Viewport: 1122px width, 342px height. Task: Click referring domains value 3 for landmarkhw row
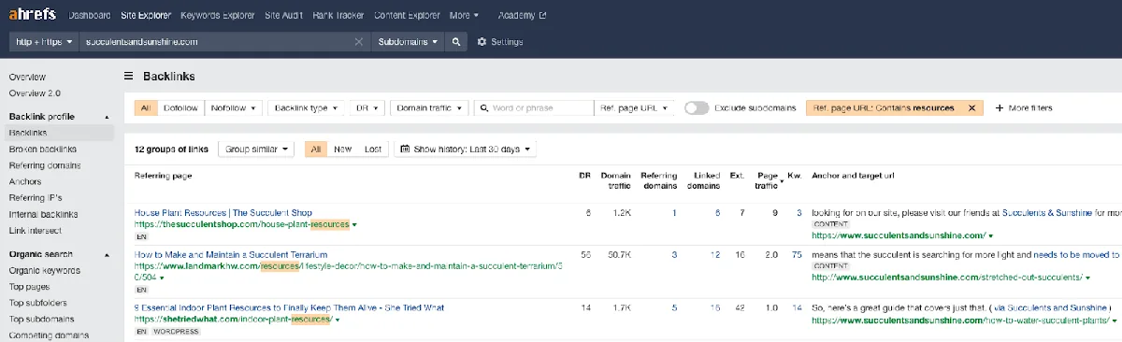[x=674, y=254]
